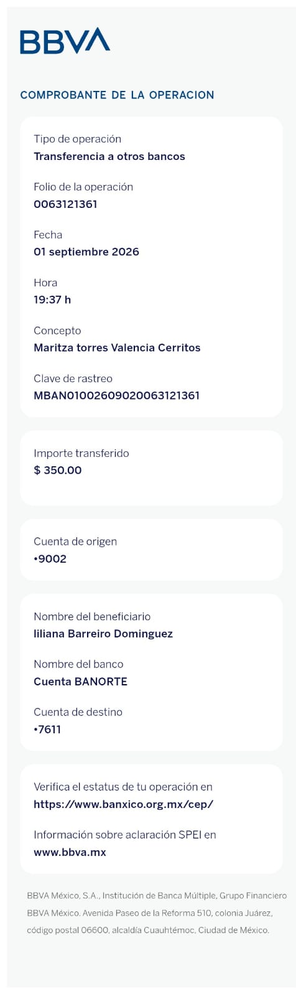Image resolution: width=296 pixels, height=996 pixels.
Task: Click the Clave de rastreo label
Action: click(73, 378)
